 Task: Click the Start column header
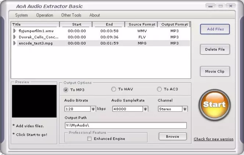[x=76, y=24]
